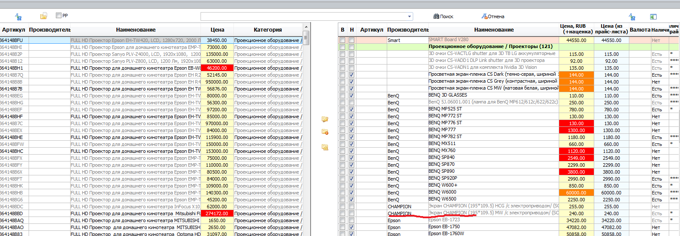Click left price cell 115900.00
The height and width of the screenshot is (236, 680).
217,137
